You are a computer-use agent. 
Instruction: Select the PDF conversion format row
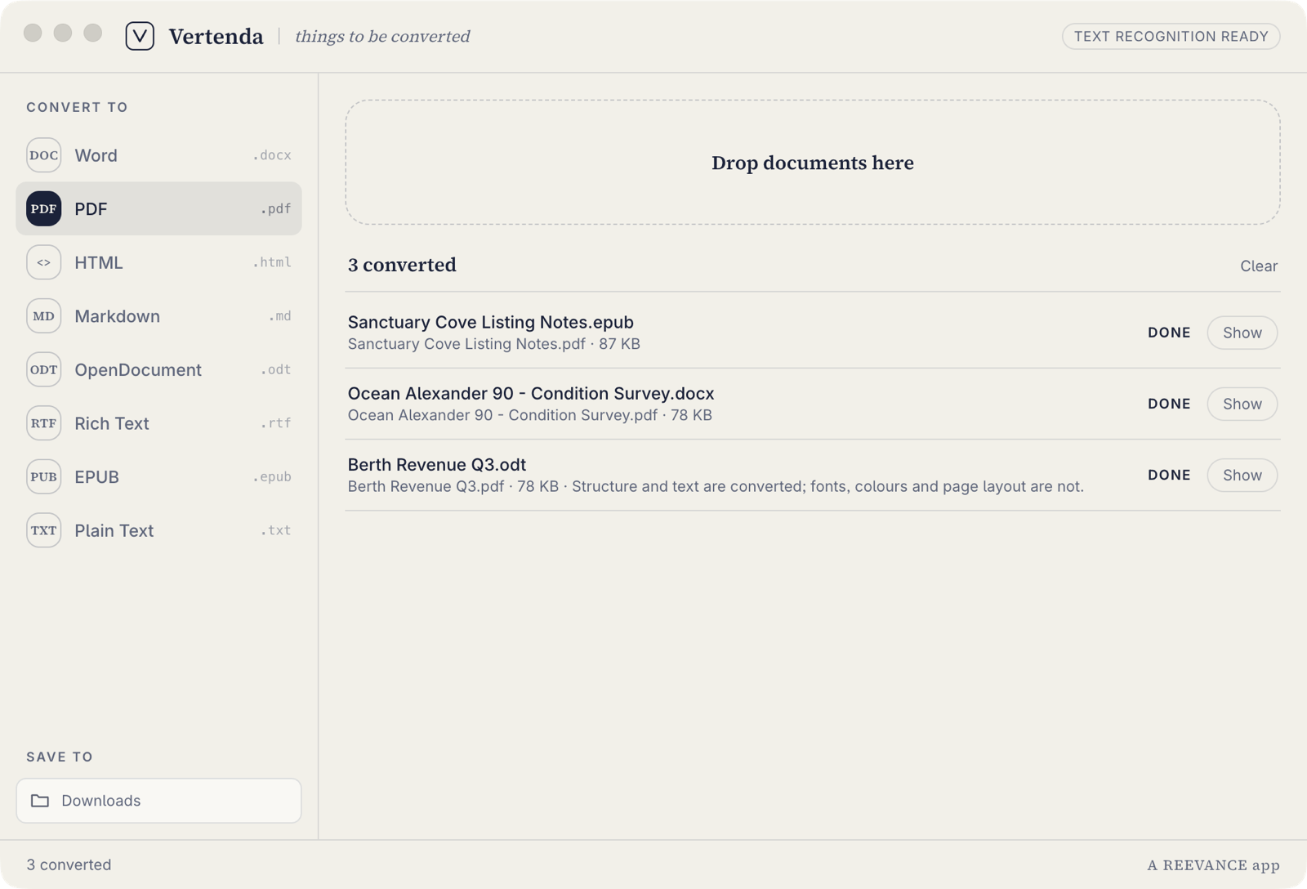tap(158, 208)
